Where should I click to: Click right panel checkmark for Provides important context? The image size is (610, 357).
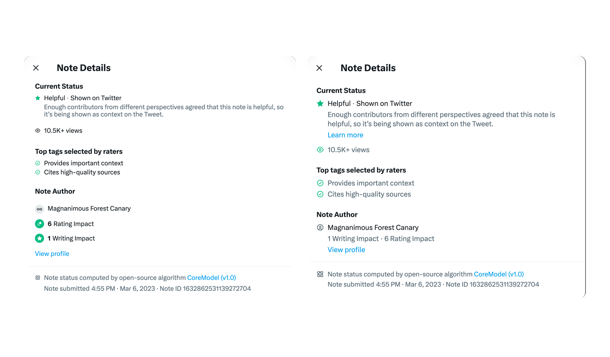pos(320,183)
